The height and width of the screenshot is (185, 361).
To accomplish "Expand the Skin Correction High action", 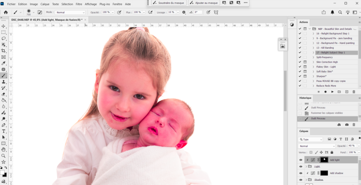I will [x=313, y=62].
